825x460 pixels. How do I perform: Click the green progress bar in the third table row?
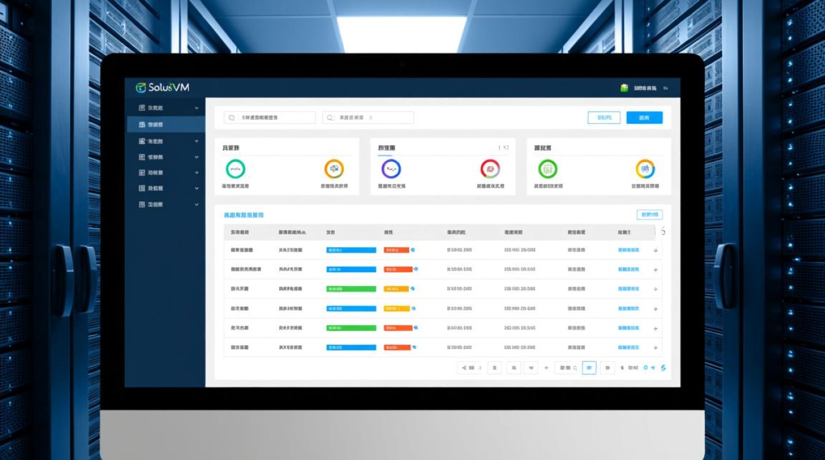tap(351, 289)
